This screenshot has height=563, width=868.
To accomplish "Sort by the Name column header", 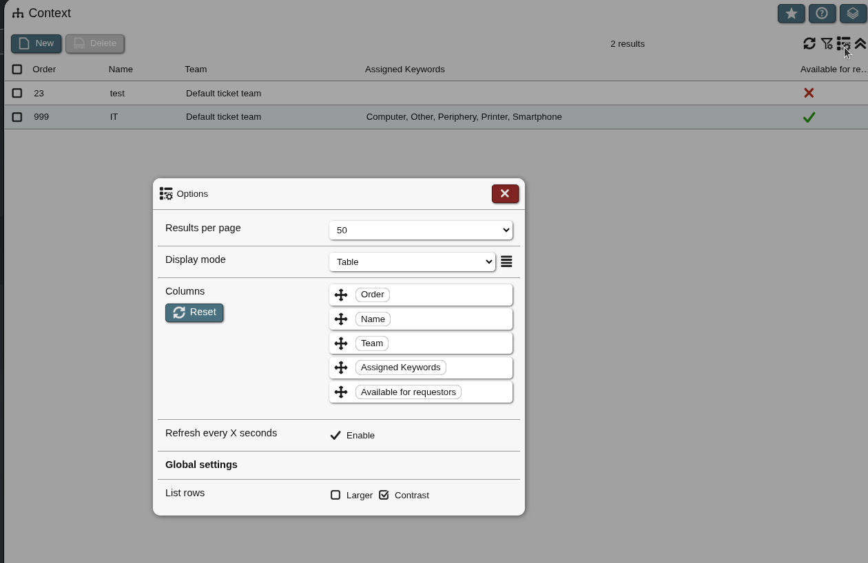I will click(x=121, y=70).
